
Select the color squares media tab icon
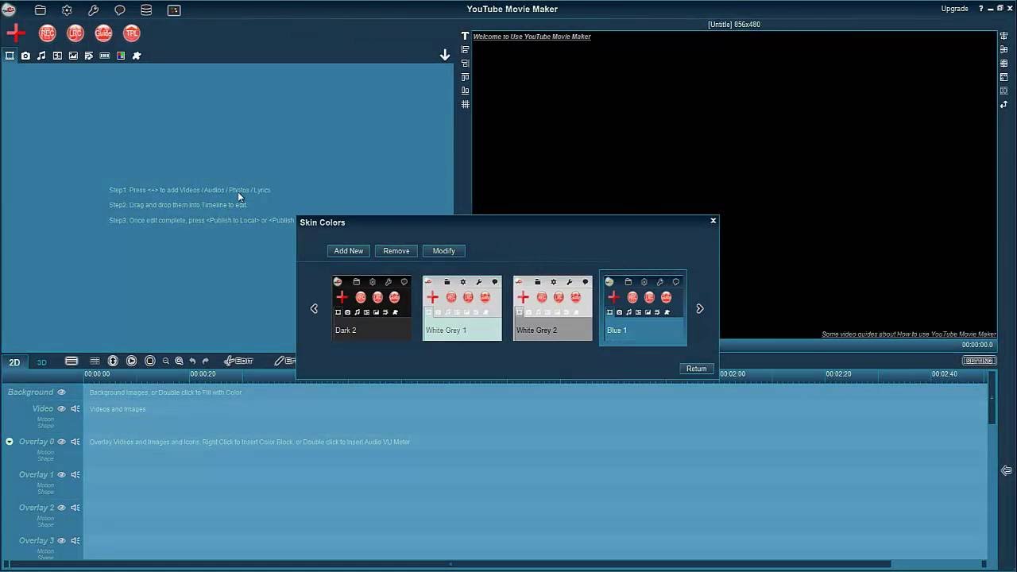(121, 56)
